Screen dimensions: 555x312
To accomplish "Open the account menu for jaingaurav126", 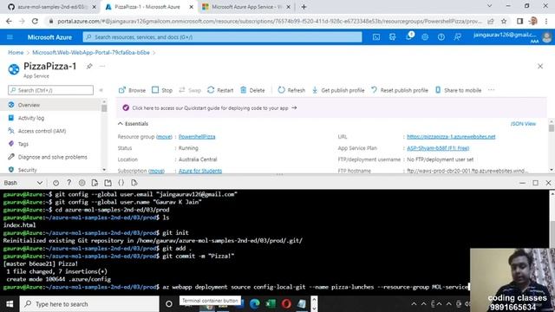I will click(513, 37).
